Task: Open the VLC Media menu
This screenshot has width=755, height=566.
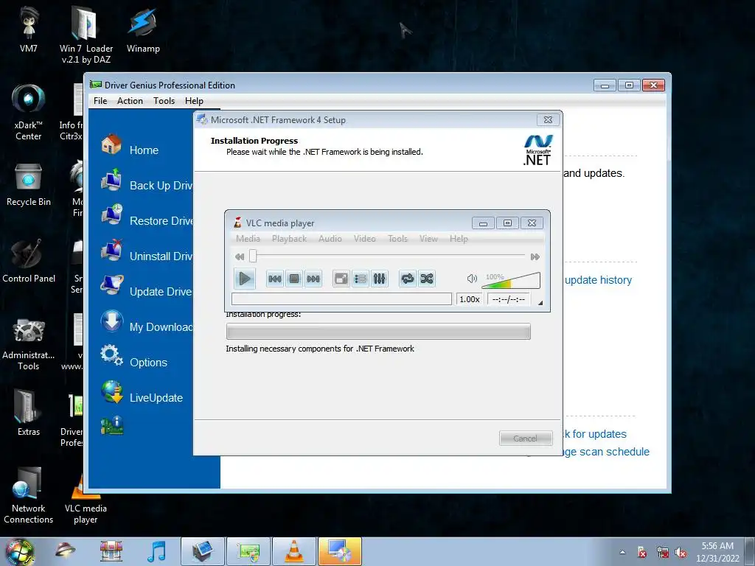Action: [248, 239]
